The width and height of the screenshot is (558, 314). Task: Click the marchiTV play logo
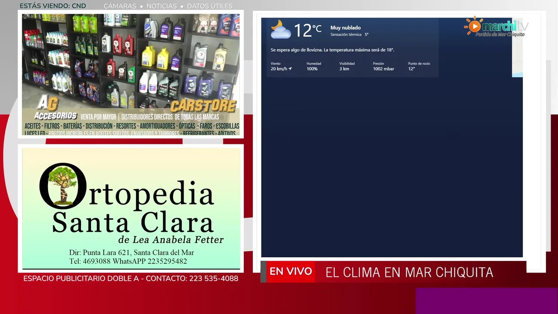click(496, 27)
